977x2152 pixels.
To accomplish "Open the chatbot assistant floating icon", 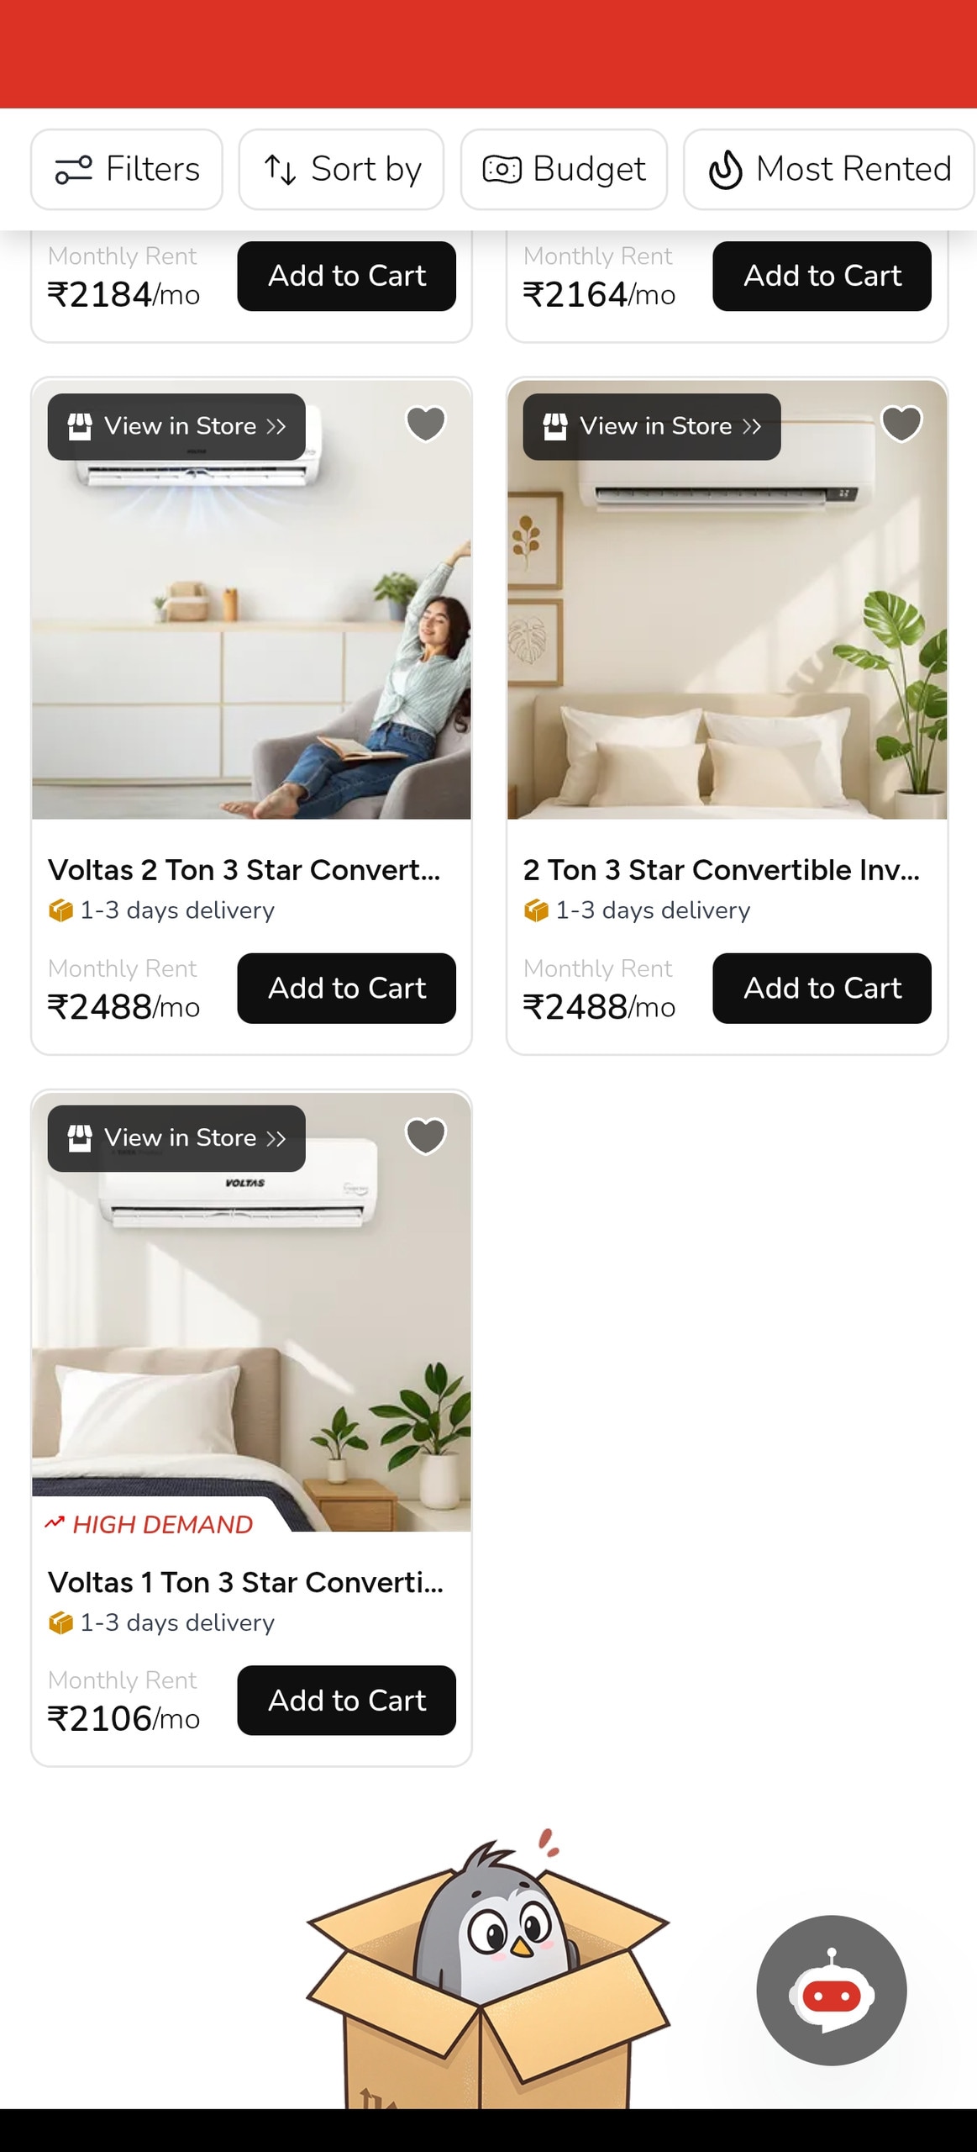I will [x=831, y=1989].
